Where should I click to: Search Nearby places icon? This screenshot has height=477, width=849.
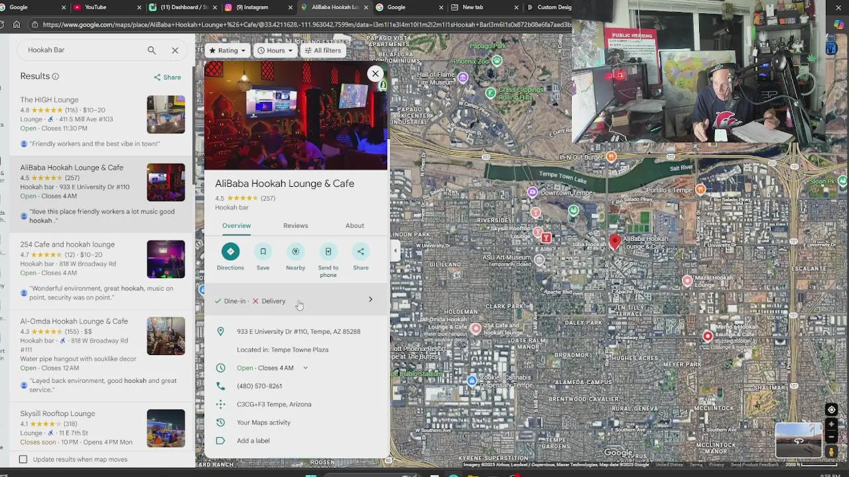[296, 252]
